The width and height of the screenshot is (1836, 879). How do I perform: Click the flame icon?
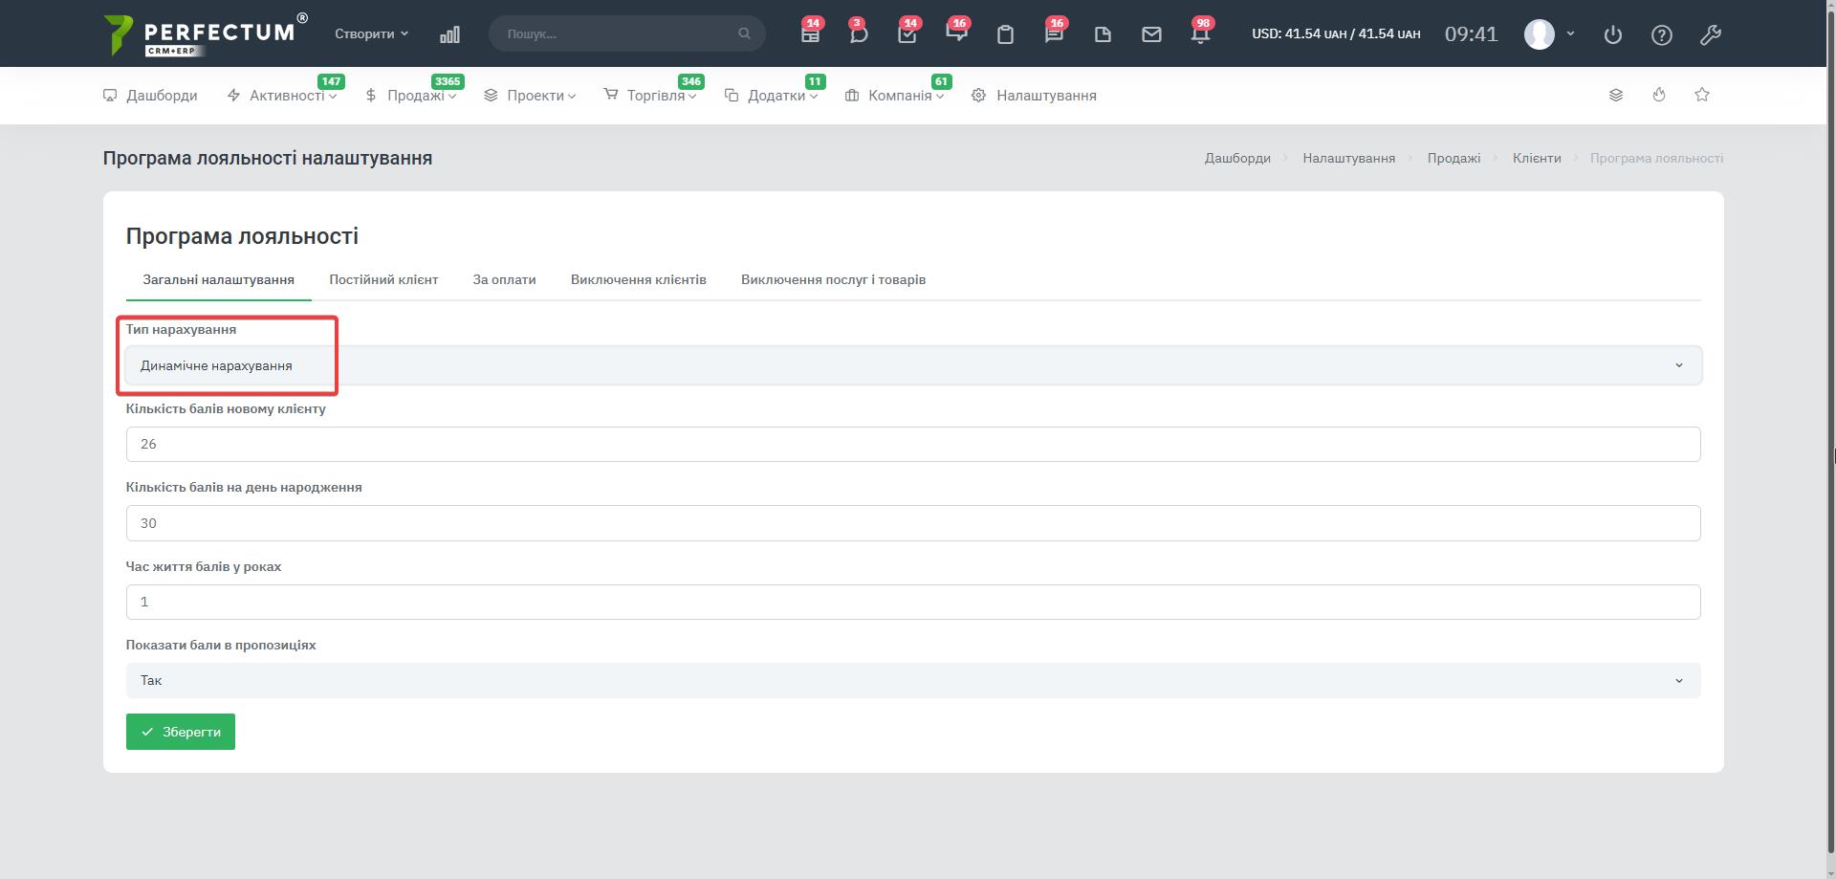1659,95
